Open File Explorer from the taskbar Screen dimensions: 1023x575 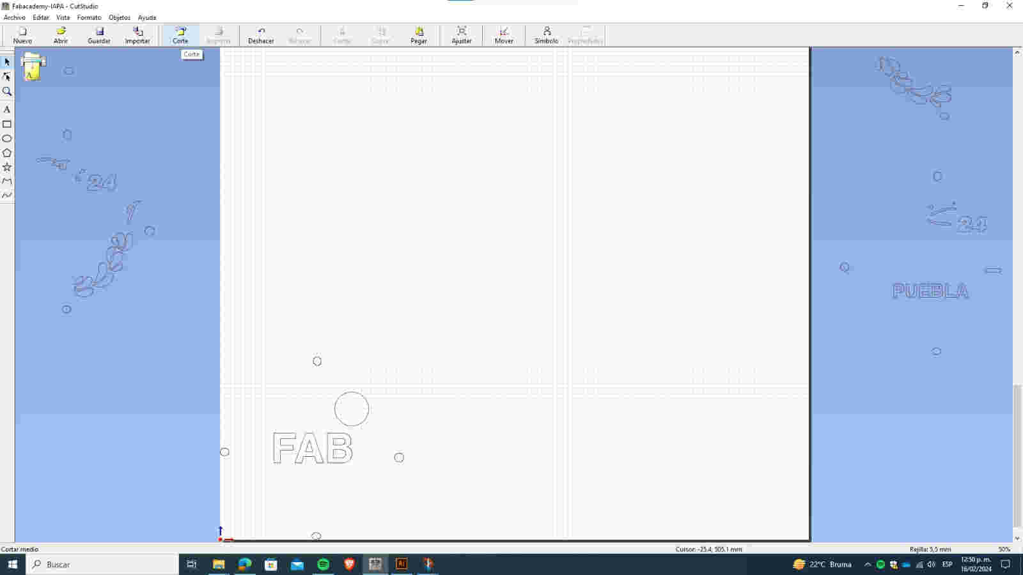click(x=219, y=564)
